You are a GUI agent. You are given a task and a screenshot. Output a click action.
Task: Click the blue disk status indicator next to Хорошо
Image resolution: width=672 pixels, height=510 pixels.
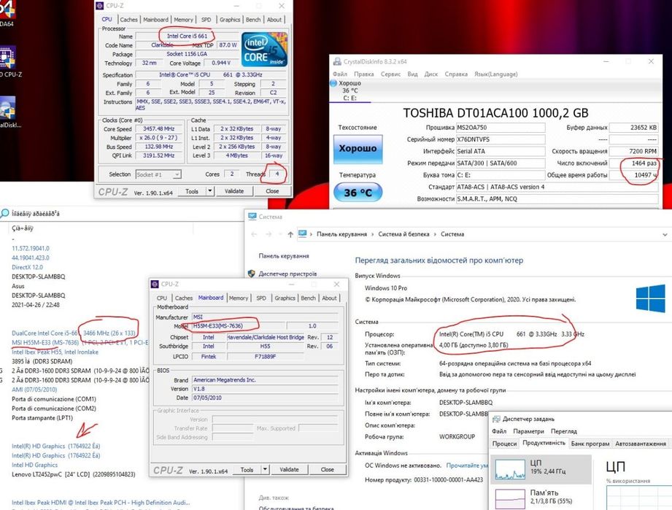click(x=333, y=83)
